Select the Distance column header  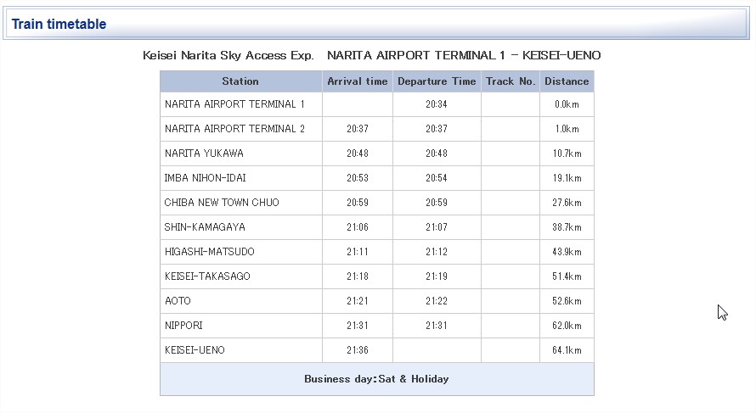[x=567, y=81]
